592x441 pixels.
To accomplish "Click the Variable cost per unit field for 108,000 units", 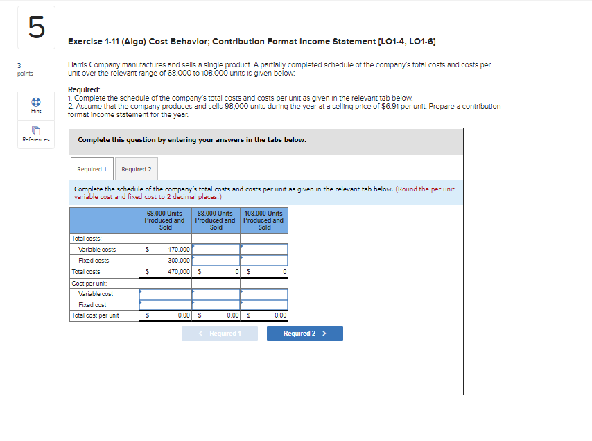I will [264, 293].
